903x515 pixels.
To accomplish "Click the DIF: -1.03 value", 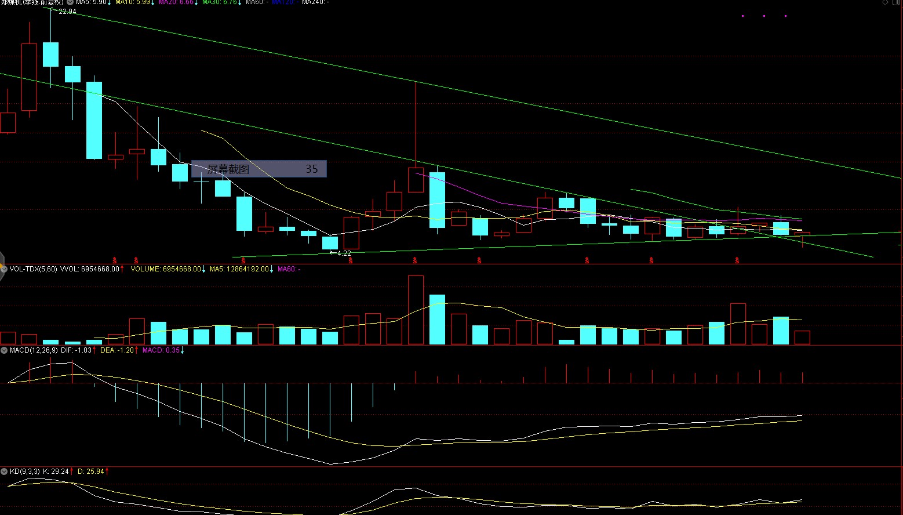I will pos(77,350).
